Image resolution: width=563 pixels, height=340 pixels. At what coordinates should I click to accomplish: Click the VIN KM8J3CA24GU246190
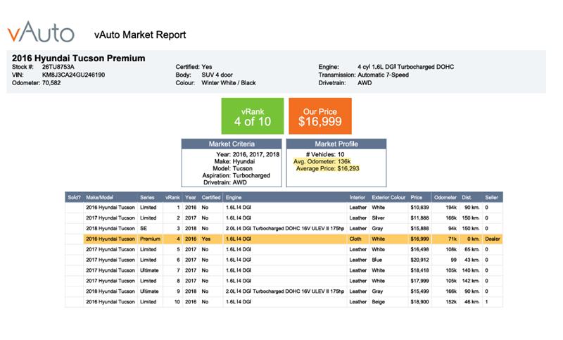click(74, 75)
